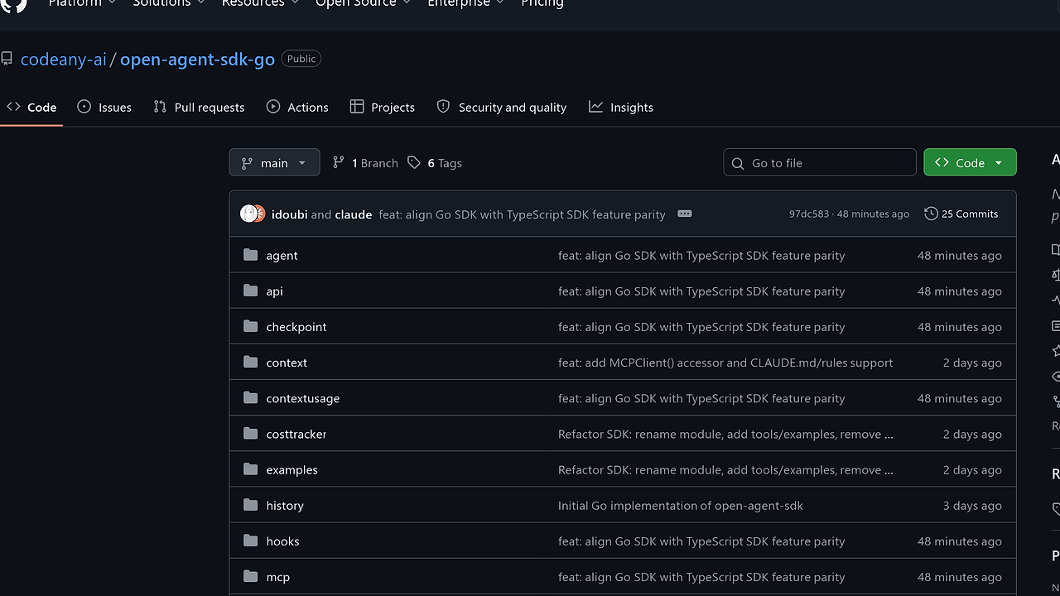Open the Insights tab
Image resolution: width=1060 pixels, height=596 pixels.
621,108
